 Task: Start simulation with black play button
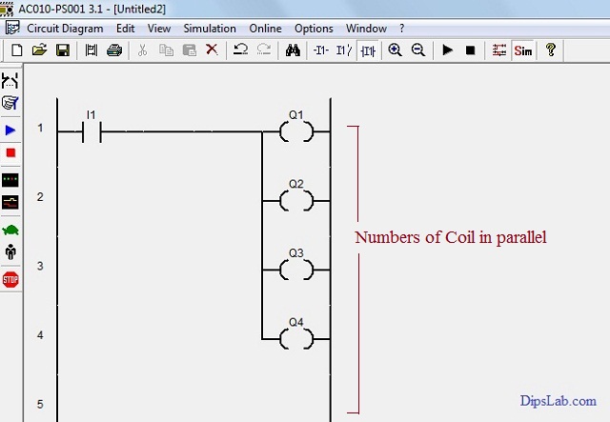pyautogui.click(x=447, y=50)
